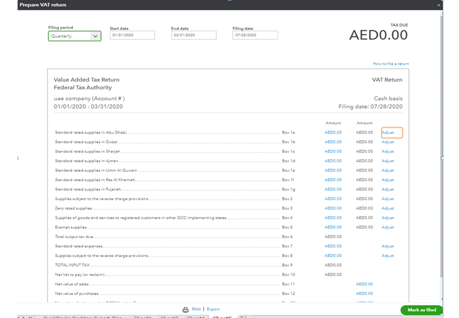Open Box 2 reverse charge amount link
Screen dimensions: 459x318
point(333,199)
